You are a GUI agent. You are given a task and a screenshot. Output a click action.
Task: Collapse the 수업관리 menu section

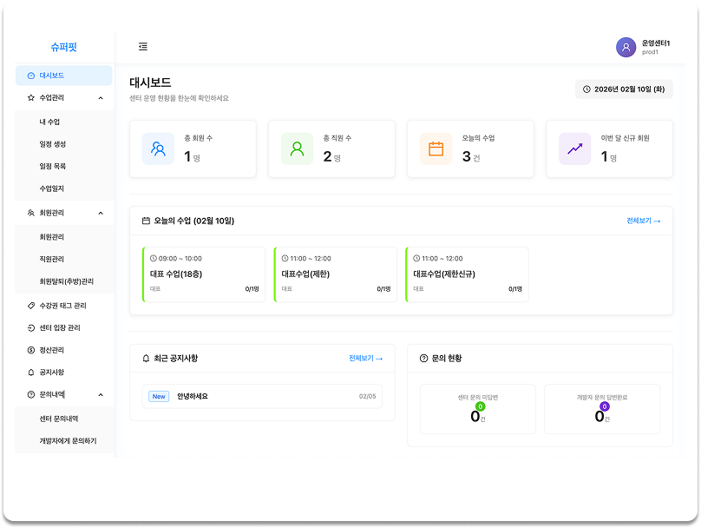click(101, 98)
